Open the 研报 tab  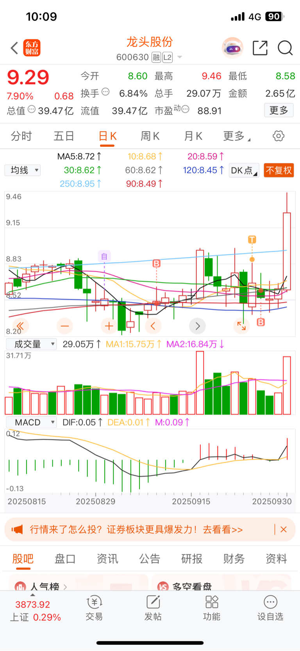192,559
